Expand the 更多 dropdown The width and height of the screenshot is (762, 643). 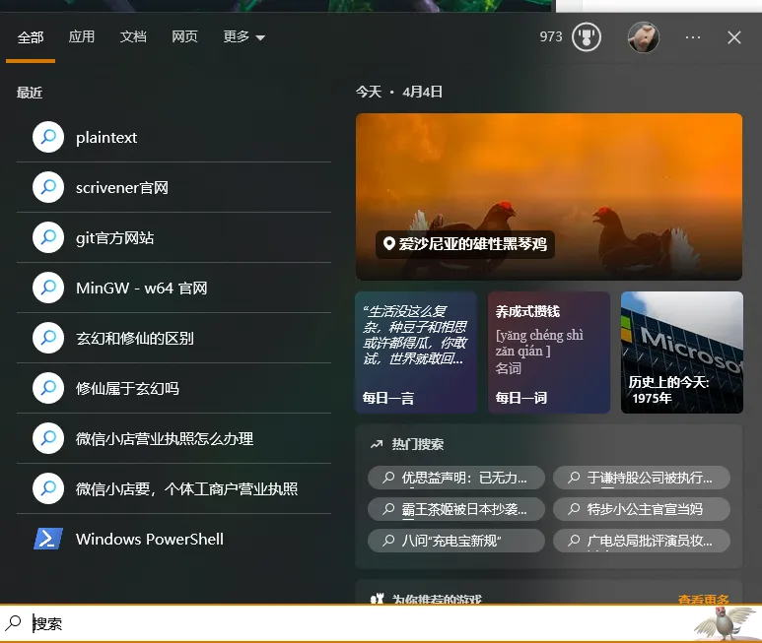(243, 36)
